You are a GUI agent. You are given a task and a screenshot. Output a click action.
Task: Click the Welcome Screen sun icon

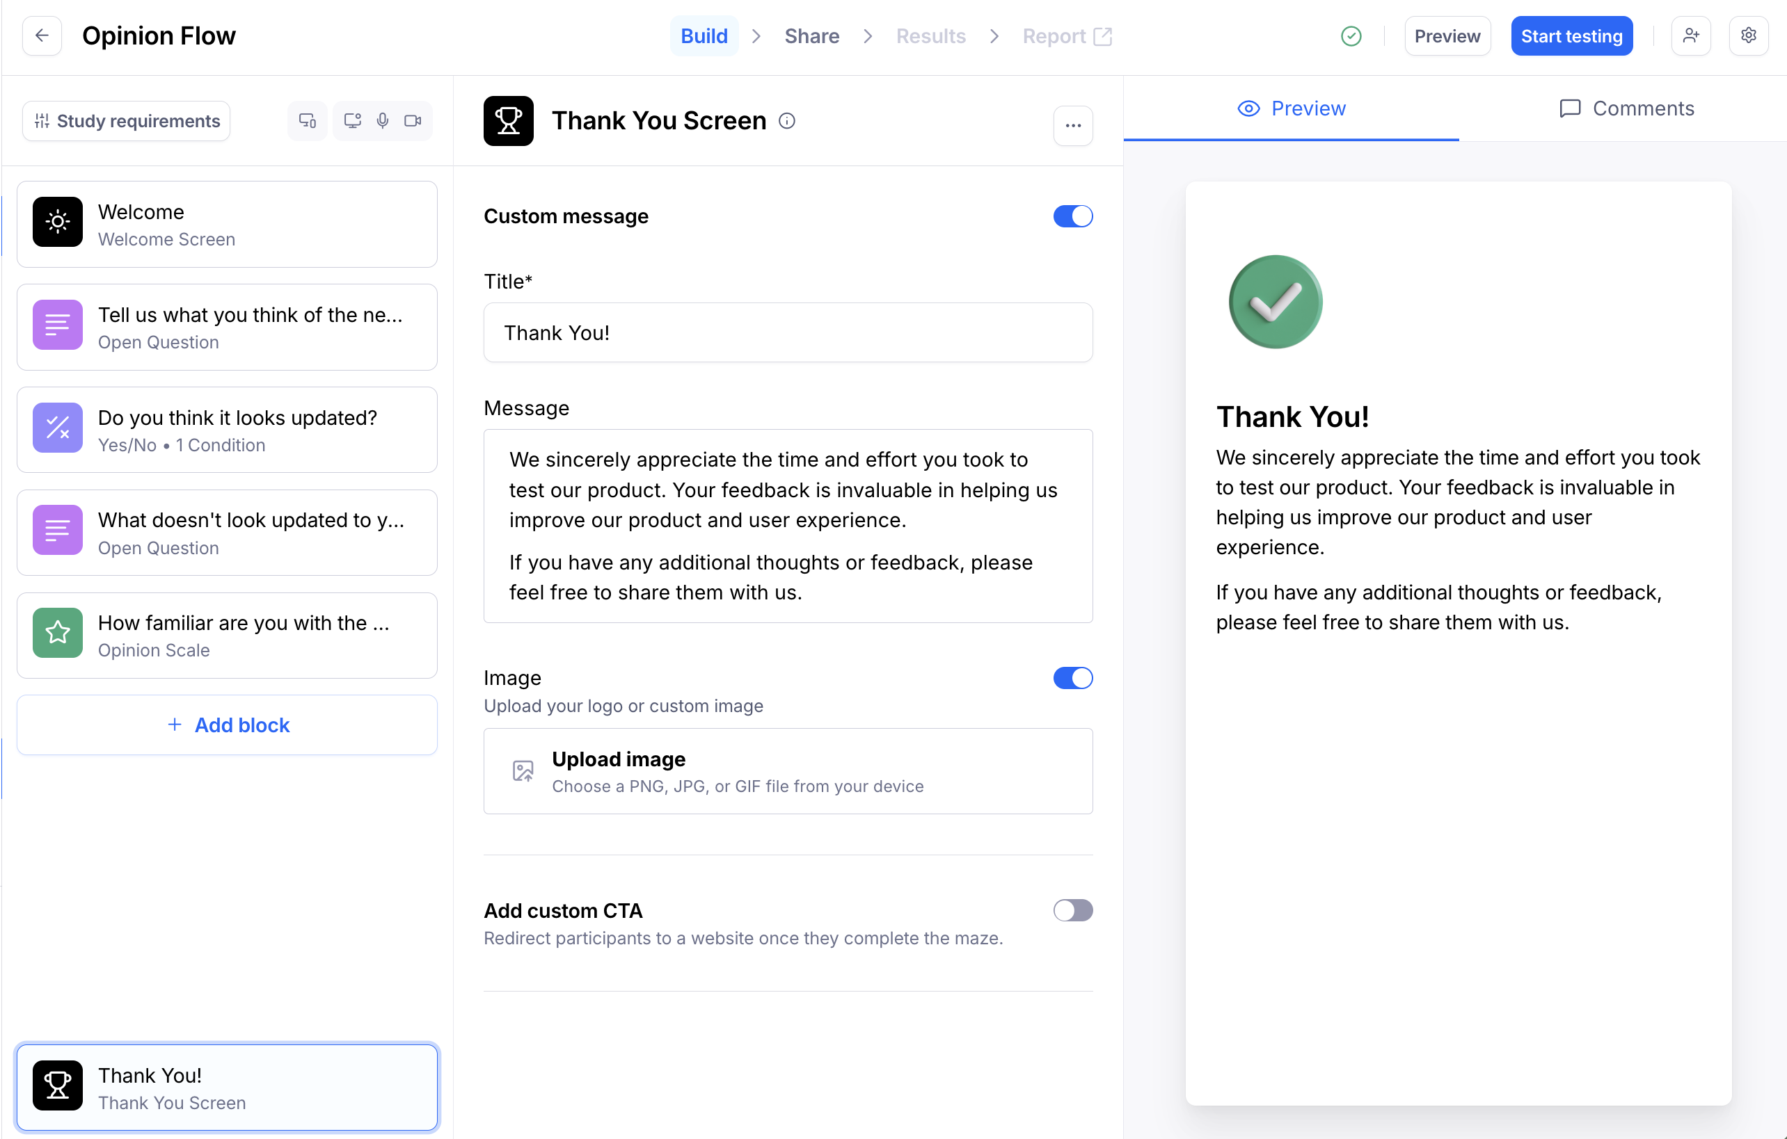[58, 222]
